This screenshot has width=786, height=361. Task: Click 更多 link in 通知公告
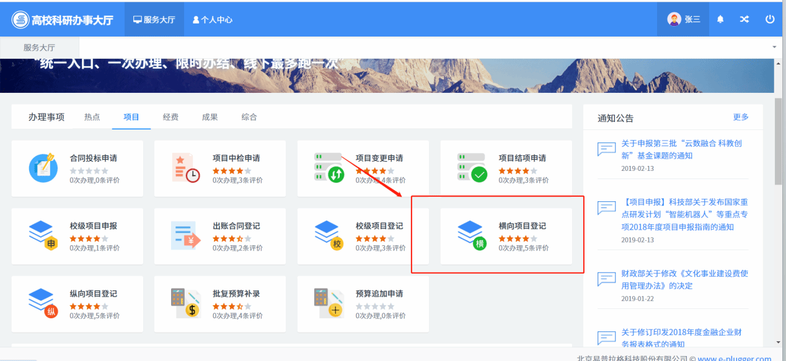click(x=741, y=117)
